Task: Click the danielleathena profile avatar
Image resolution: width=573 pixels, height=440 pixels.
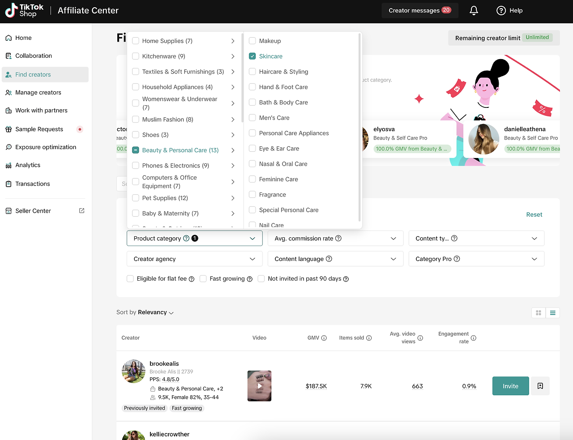Action: tap(484, 139)
